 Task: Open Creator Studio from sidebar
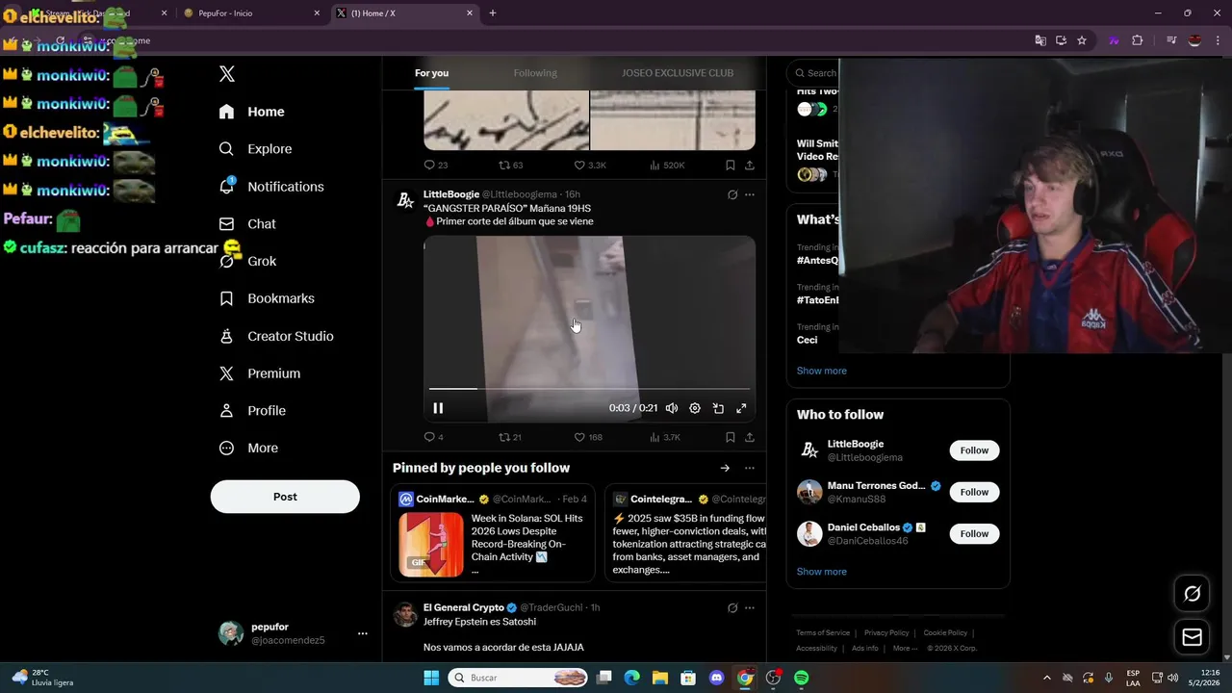[276, 336]
